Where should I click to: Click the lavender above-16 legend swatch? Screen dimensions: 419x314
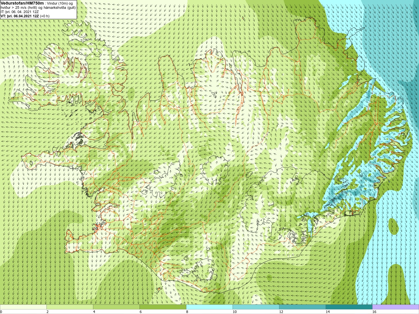[395, 307]
